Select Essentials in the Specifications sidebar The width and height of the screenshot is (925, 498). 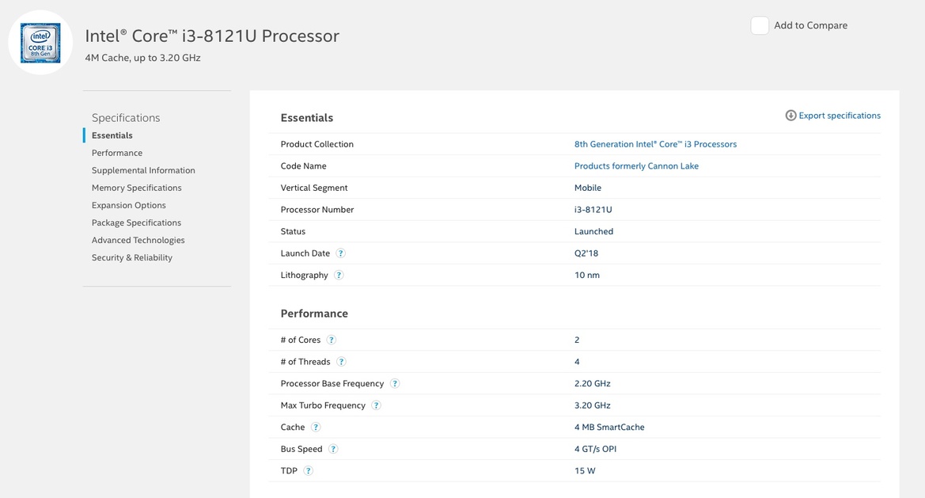(112, 135)
